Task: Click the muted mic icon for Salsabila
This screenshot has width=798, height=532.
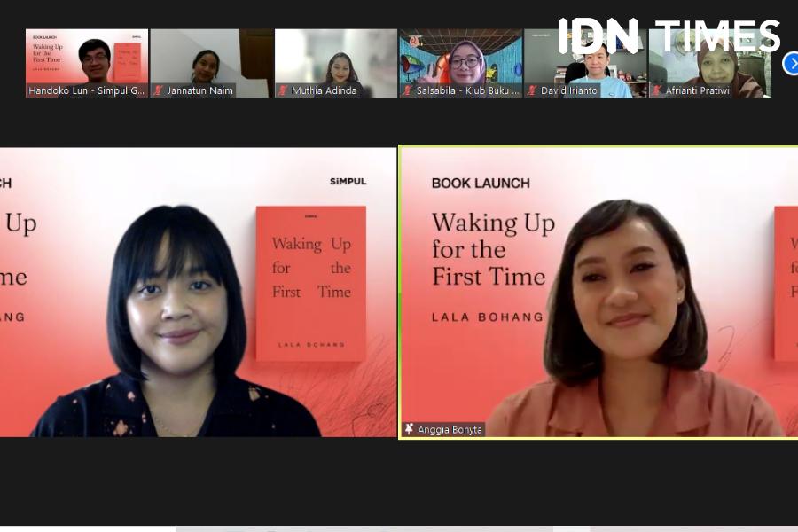Action: point(407,90)
